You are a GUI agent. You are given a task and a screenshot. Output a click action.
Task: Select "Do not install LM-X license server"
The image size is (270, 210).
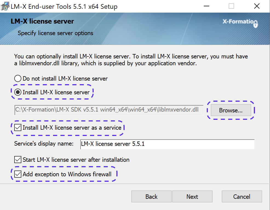(x=18, y=78)
